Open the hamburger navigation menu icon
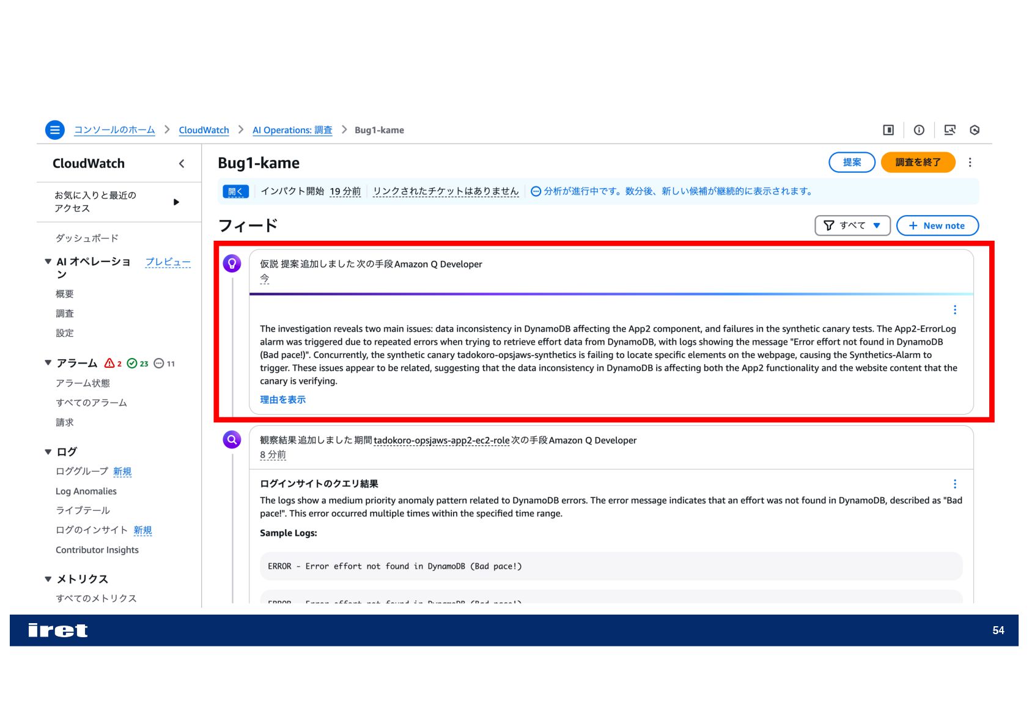1029x727 pixels. click(x=55, y=130)
